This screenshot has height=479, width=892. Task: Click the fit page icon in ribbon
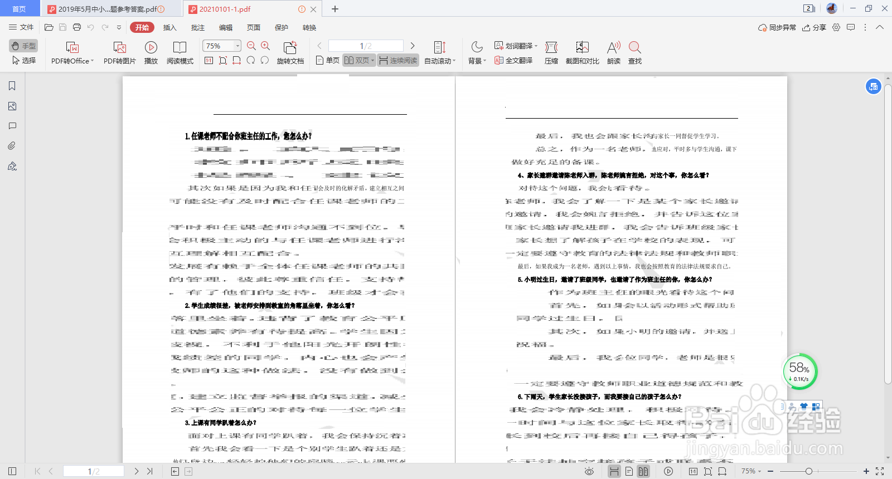coord(222,60)
